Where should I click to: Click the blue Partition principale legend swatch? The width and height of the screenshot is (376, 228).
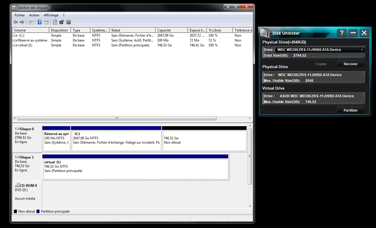(x=38, y=211)
